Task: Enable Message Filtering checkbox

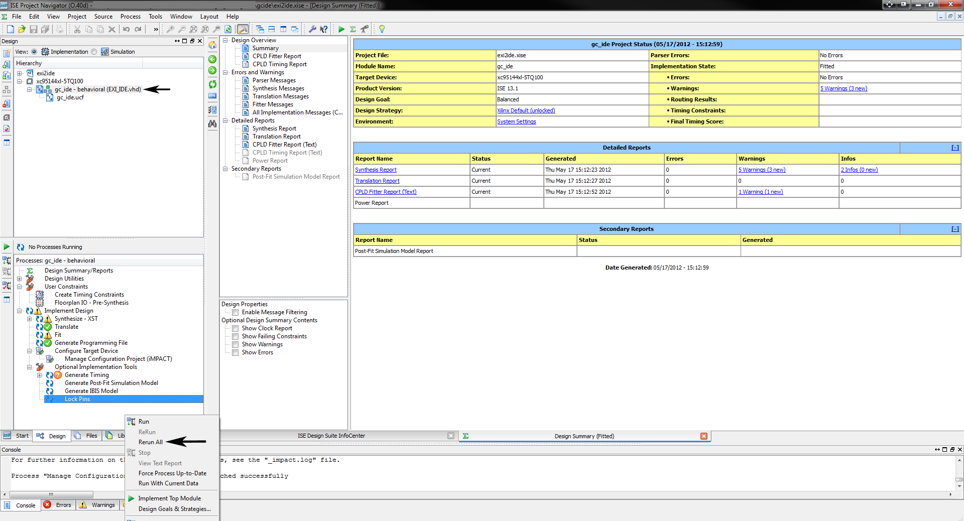Action: tap(235, 312)
